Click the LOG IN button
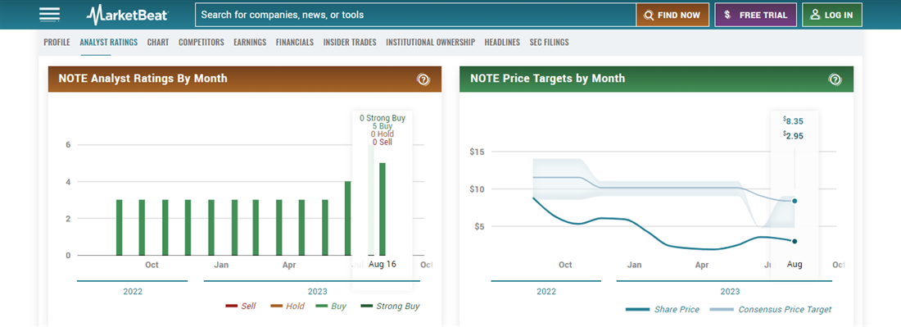This screenshot has height=327, width=901. [x=832, y=15]
